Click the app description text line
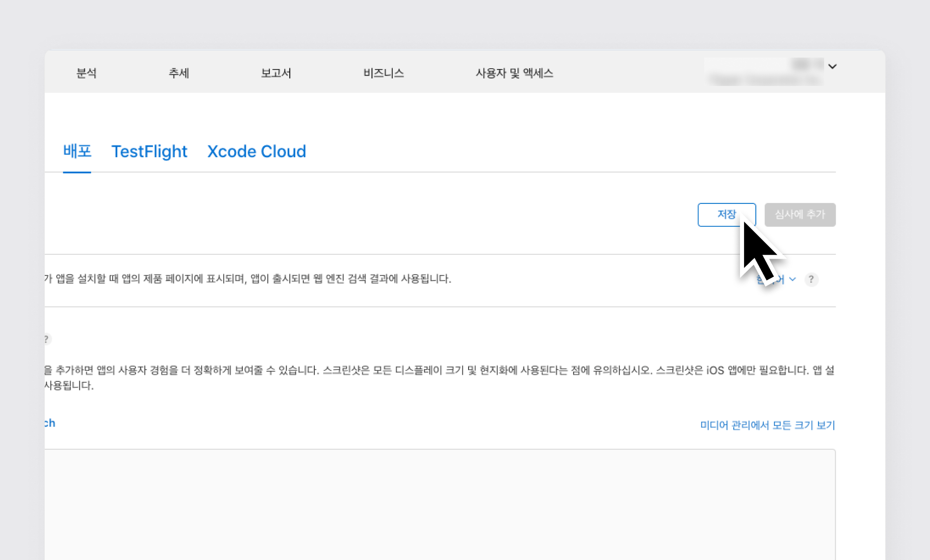The height and width of the screenshot is (560, 930). 248,279
